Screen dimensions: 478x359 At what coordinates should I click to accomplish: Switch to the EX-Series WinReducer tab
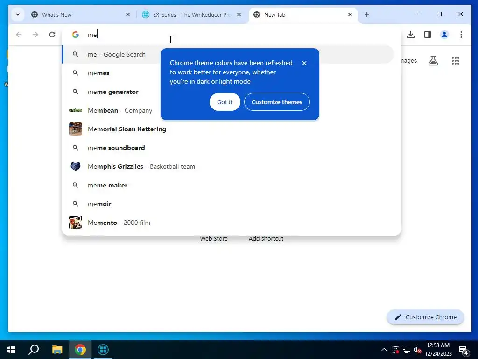coord(192,14)
